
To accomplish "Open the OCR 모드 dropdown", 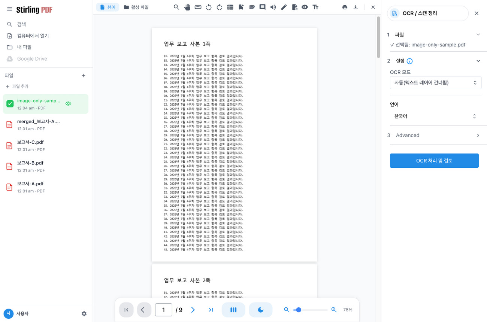I will click(x=436, y=83).
